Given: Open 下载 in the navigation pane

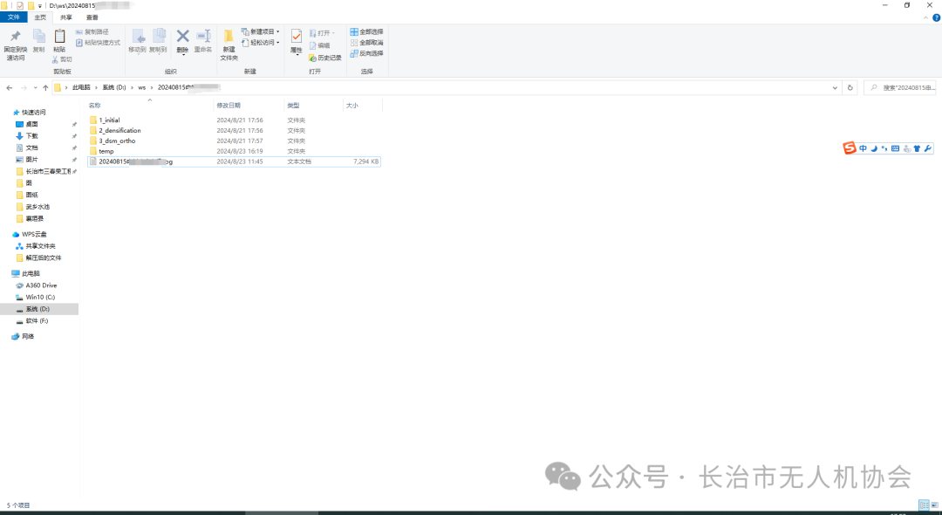Looking at the screenshot, I should pos(32,136).
